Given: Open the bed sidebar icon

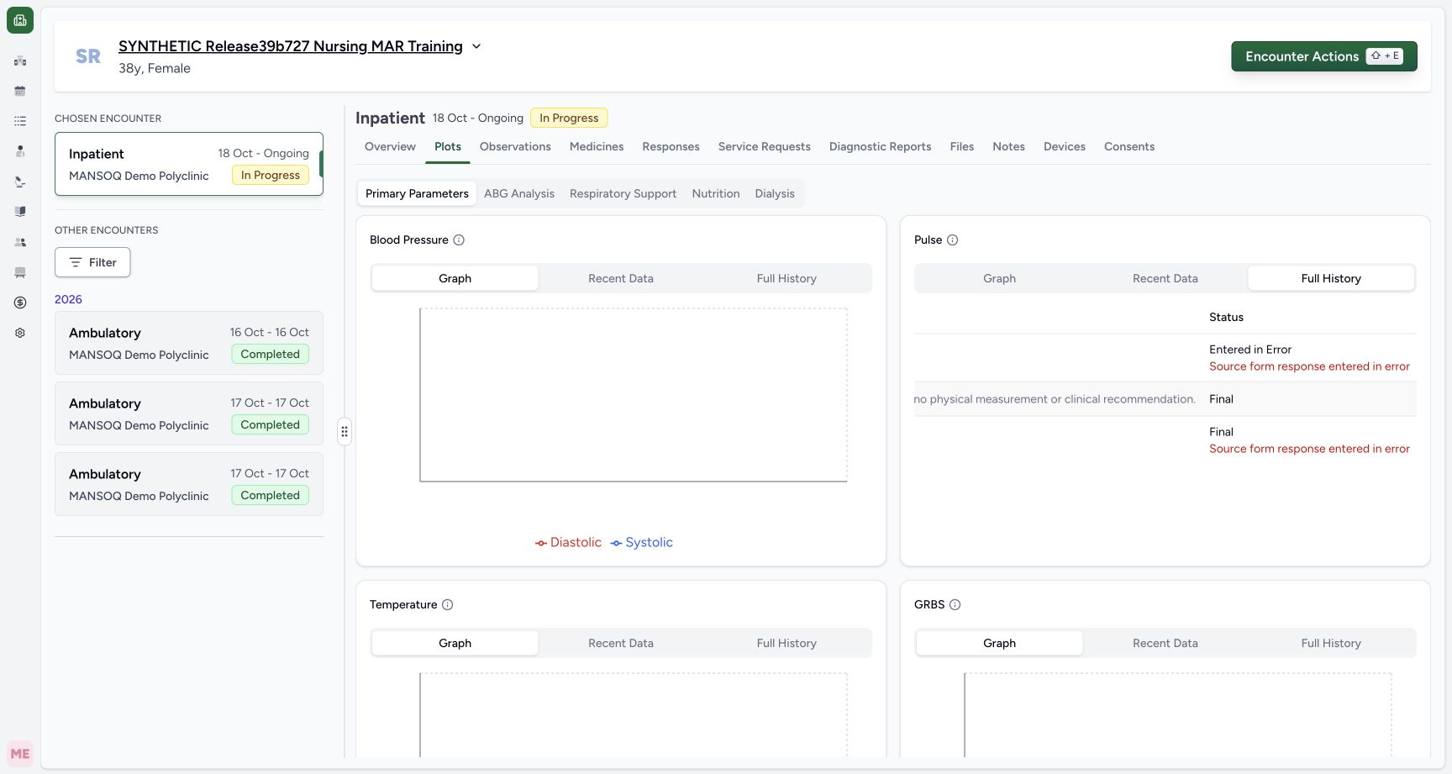Looking at the screenshot, I should coord(20,272).
